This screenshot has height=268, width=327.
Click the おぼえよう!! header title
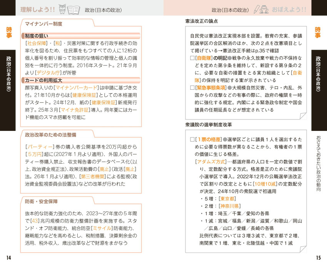click(289, 10)
